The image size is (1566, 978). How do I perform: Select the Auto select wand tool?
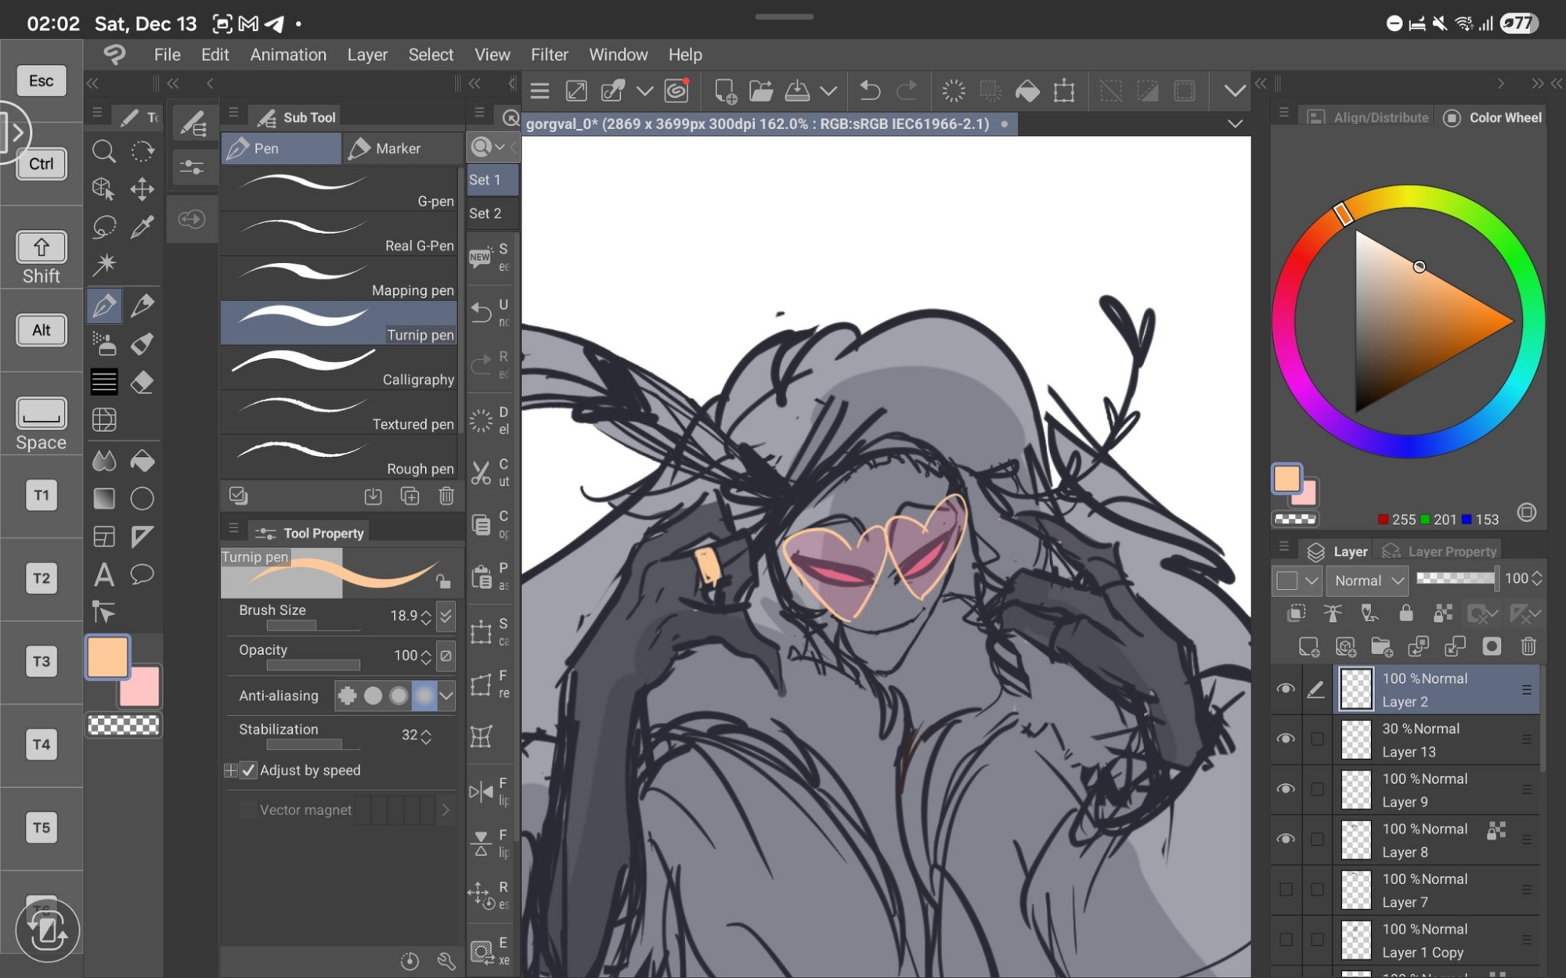tap(103, 264)
